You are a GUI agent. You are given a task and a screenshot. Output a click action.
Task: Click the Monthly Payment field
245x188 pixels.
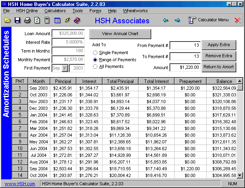pos(68,60)
